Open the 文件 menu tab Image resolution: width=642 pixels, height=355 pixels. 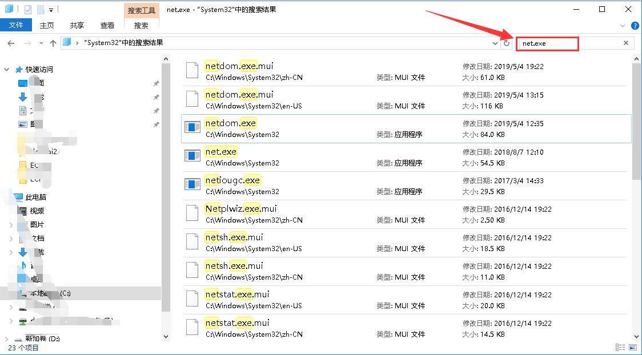[x=16, y=25]
